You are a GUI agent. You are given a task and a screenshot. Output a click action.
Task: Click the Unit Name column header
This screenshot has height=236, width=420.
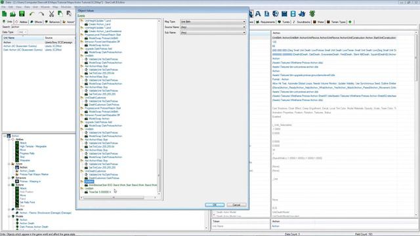pyautogui.click(x=23, y=38)
